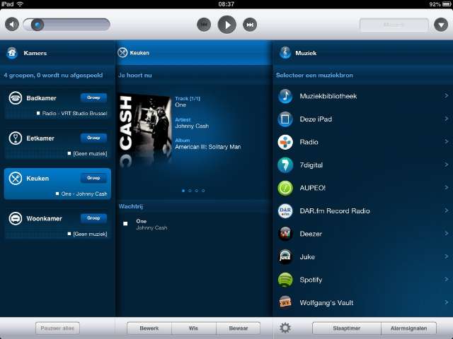This screenshot has height=339, width=453.
Task: Expand Deze iPad with its chevron
Action: click(x=446, y=119)
